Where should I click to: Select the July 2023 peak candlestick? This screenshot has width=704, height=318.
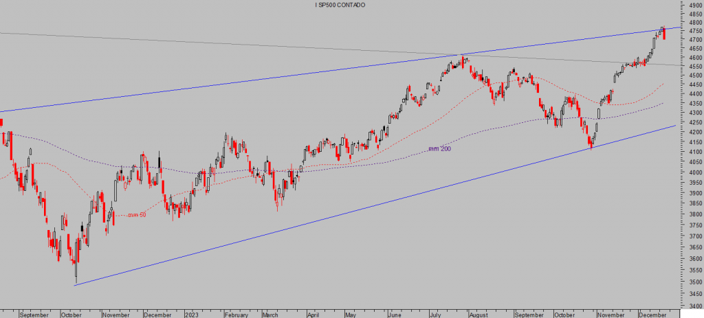coord(462,58)
